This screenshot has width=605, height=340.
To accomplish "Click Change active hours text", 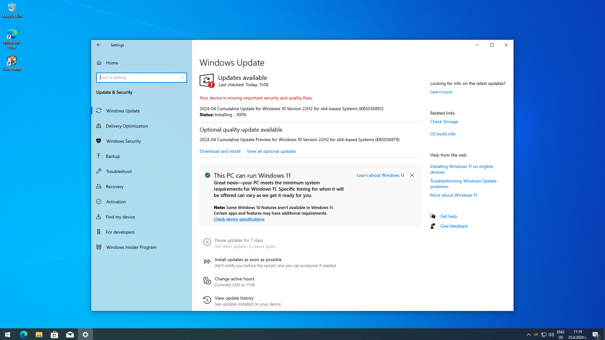I will (234, 279).
